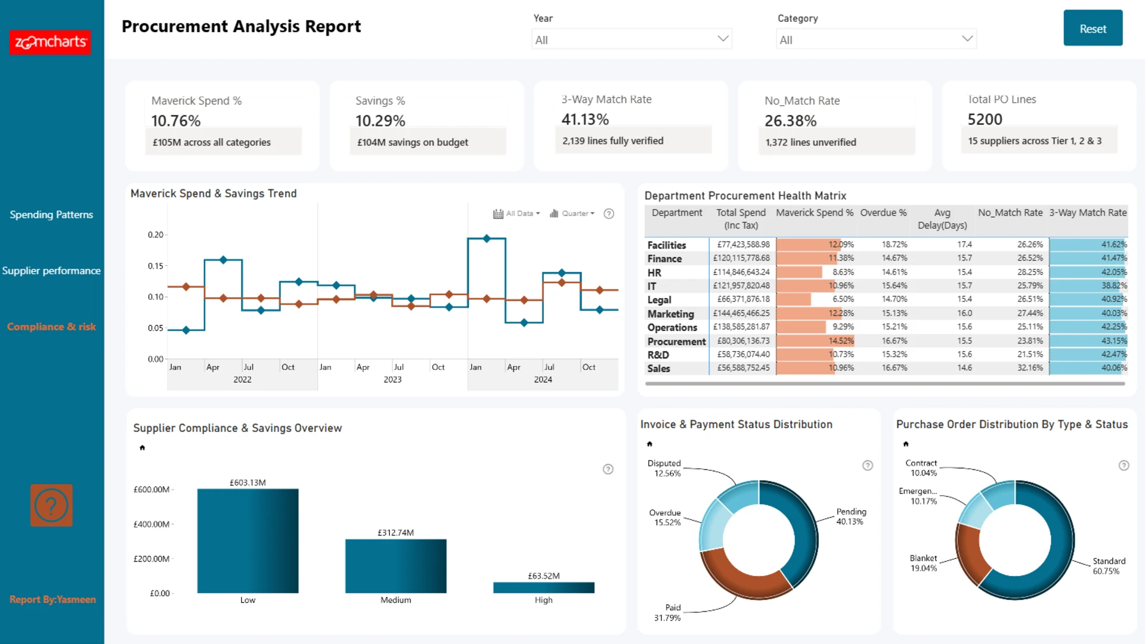Screen dimensions: 1145x644
Task: Click the Overdue 15.52% label
Action: [665, 518]
